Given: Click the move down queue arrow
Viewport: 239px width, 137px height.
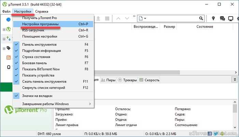Looking at the screenshot, I should (x=127, y=18).
